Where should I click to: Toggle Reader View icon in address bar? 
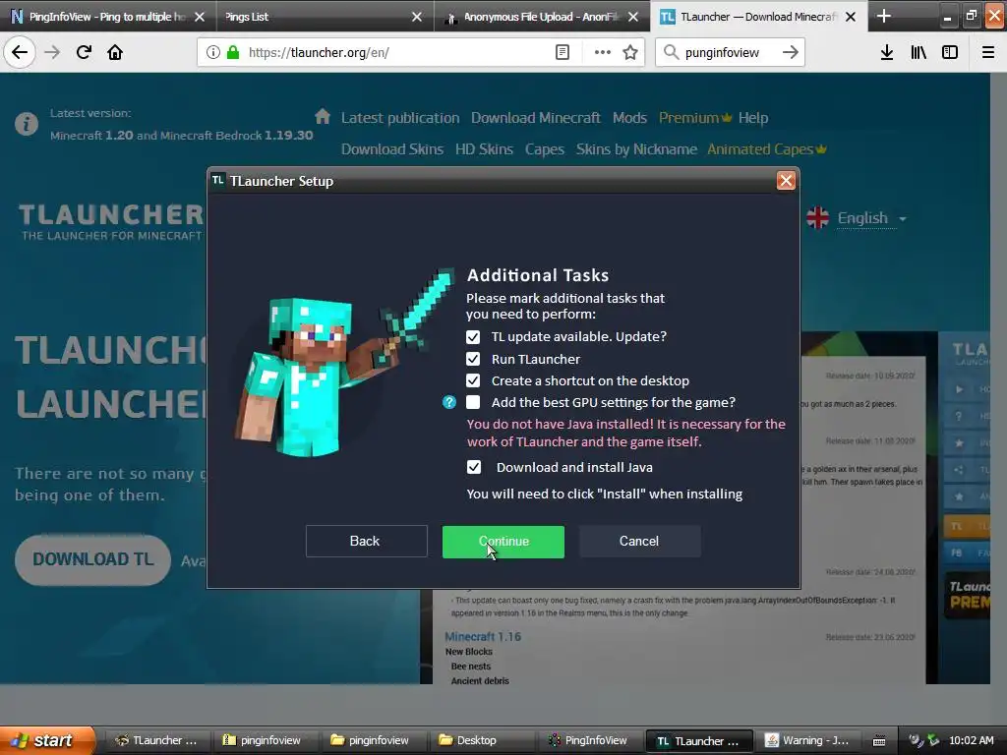(562, 52)
